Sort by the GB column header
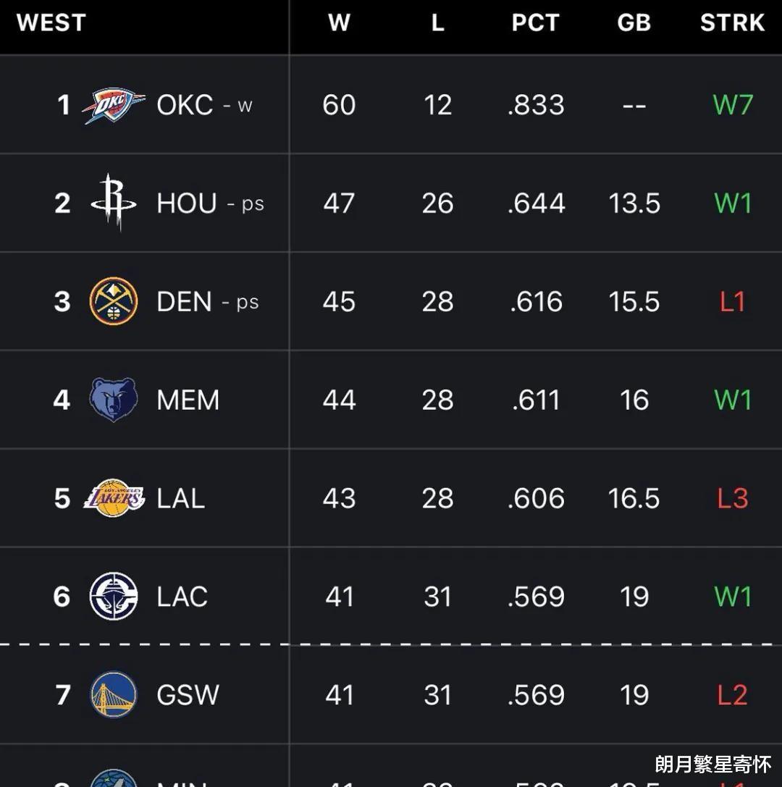Screen dimensions: 782x787 (634, 22)
